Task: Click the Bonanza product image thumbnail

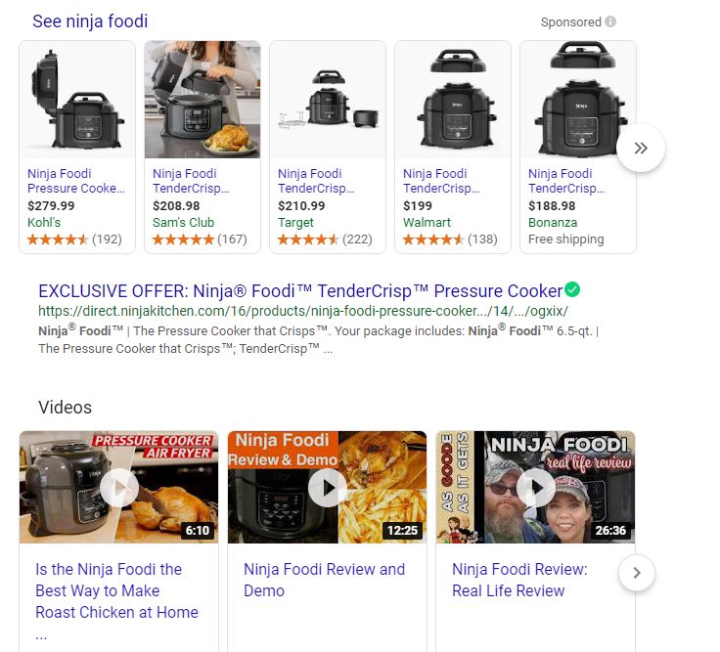Action: [578, 100]
